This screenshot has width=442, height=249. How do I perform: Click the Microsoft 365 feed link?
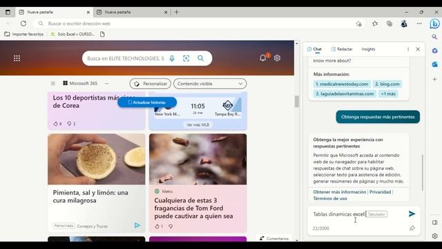[x=80, y=83]
